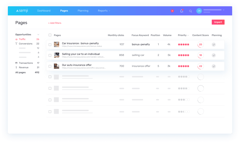Viewport: 240px width, 143px height.
Task: Click thumbnail of Selling your car page
Action: pos(57,55)
